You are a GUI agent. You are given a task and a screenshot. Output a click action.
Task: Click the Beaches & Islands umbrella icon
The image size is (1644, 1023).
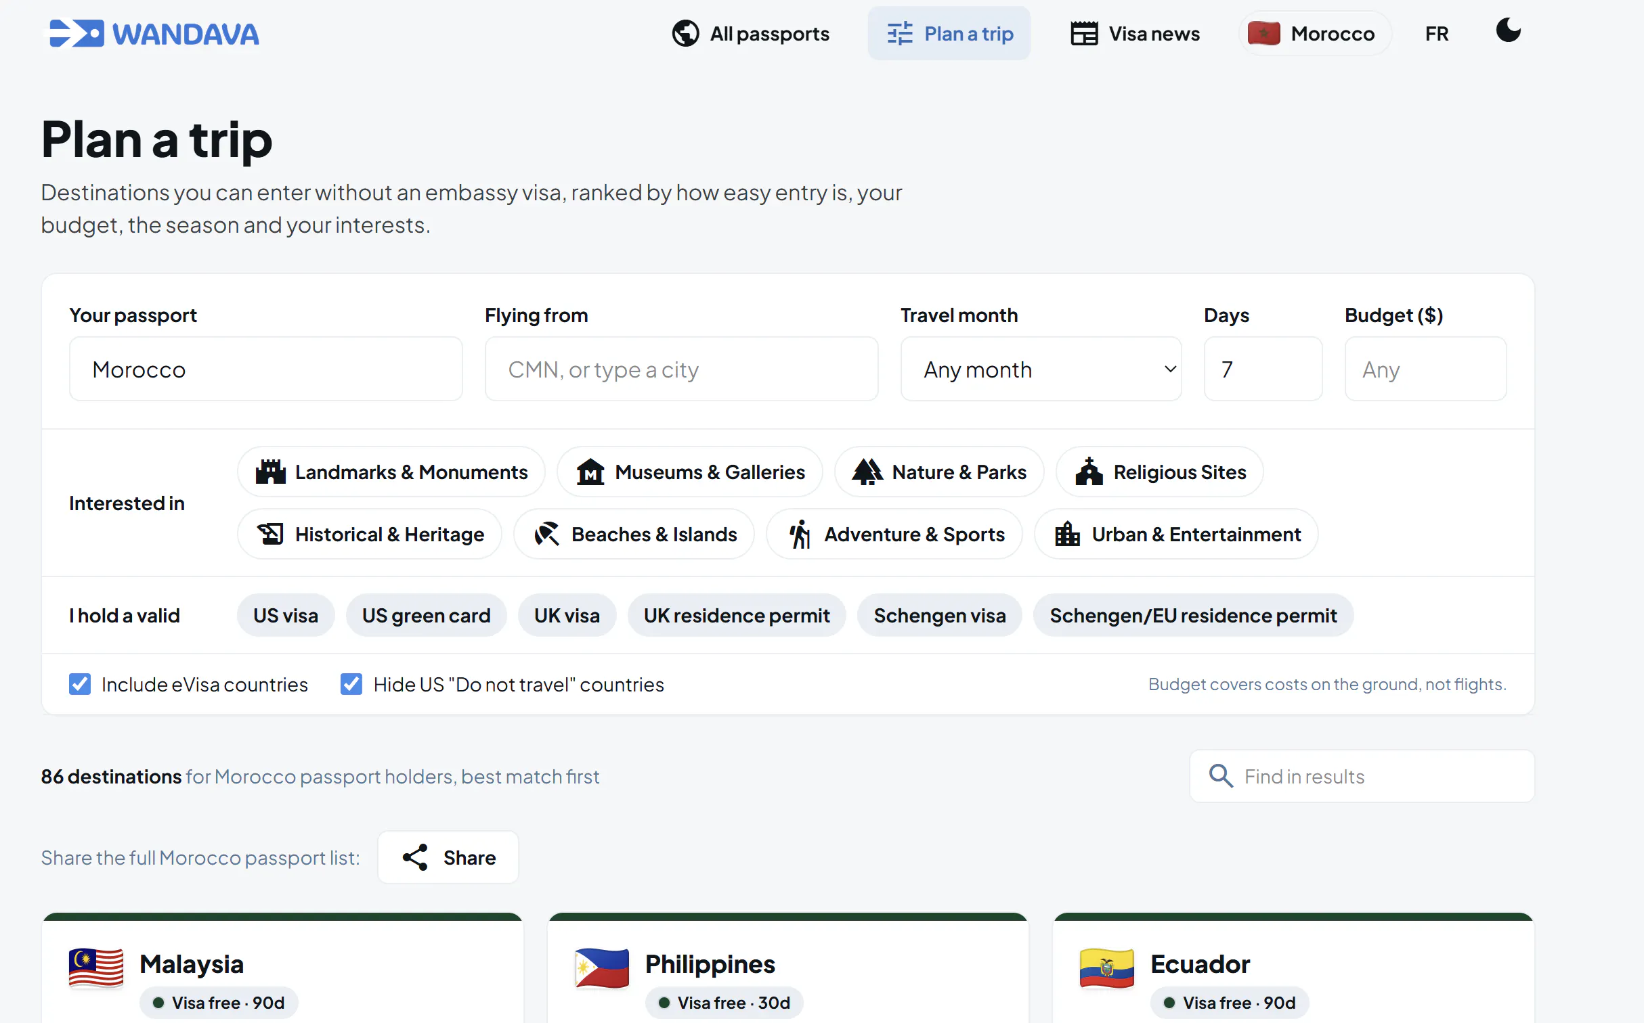[546, 535]
